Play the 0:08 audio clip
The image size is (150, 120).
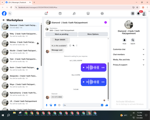point(84,67)
